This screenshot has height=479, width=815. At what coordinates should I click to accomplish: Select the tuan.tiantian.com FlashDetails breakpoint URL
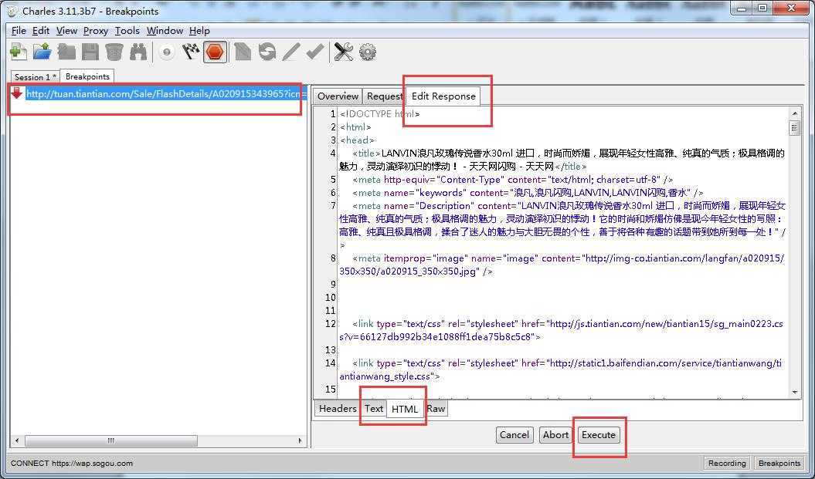[166, 94]
